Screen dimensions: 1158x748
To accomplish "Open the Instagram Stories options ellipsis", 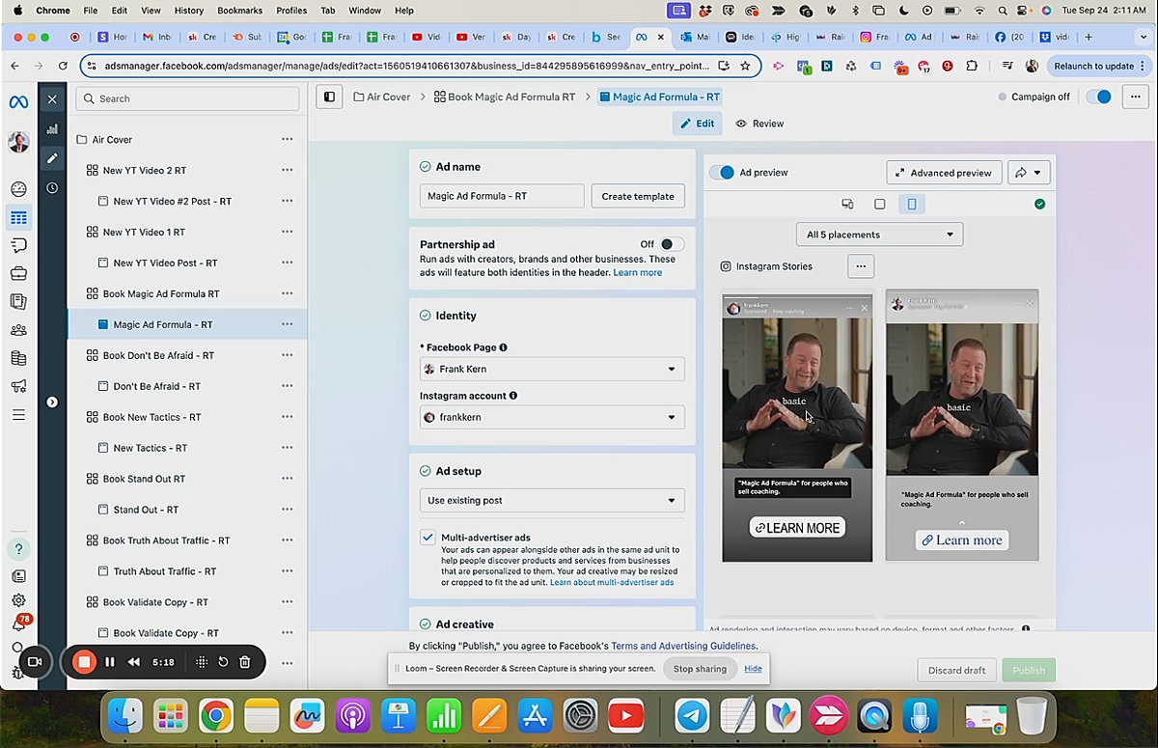I will coord(860,265).
